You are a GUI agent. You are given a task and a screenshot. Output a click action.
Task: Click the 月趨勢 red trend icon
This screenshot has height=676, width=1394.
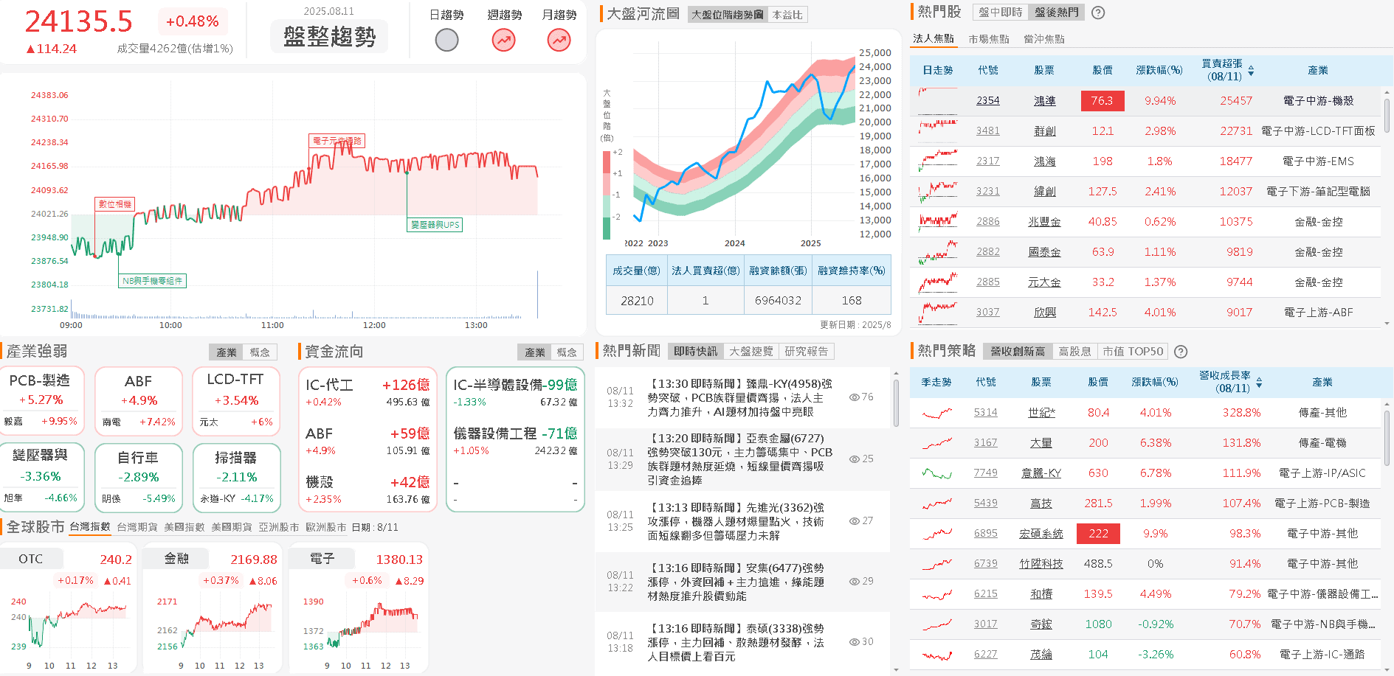(559, 40)
